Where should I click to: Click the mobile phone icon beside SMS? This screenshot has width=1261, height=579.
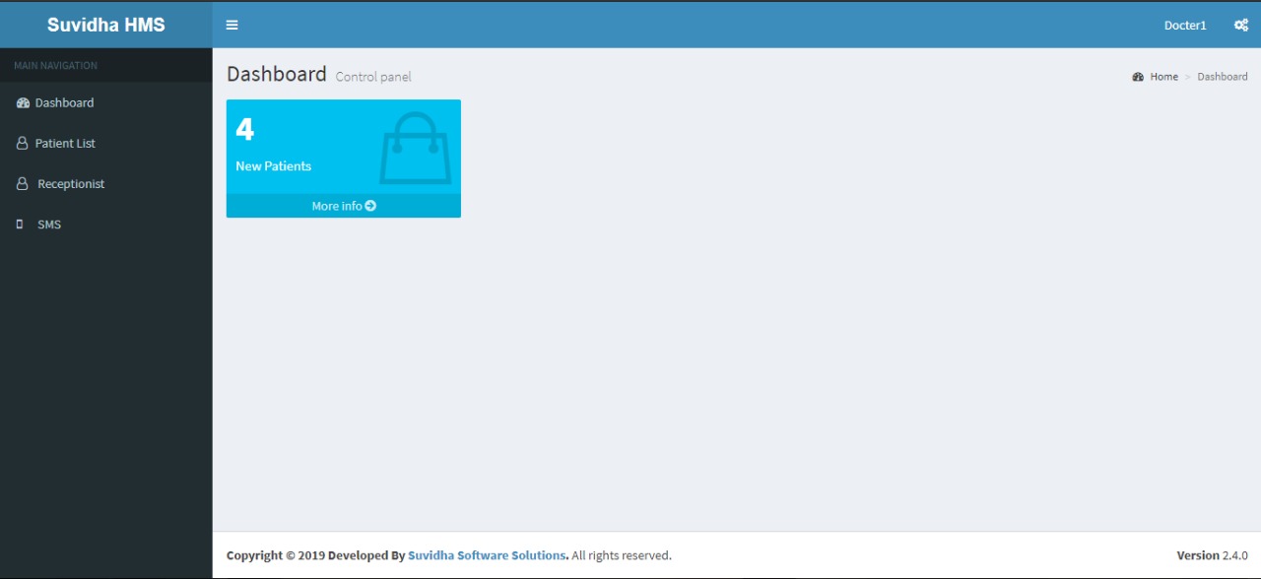coord(19,224)
